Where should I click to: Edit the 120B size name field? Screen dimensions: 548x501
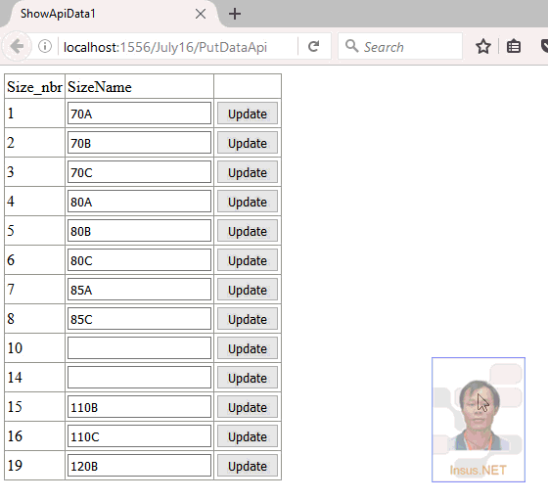(139, 466)
